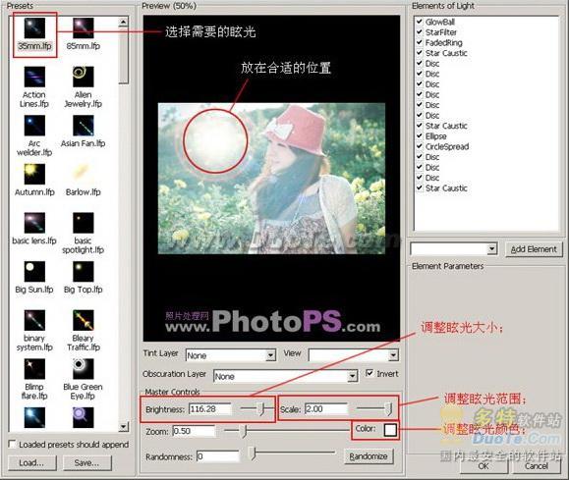Toggle the GlowBall element checkbox
The width and height of the screenshot is (569, 480).
[x=419, y=22]
